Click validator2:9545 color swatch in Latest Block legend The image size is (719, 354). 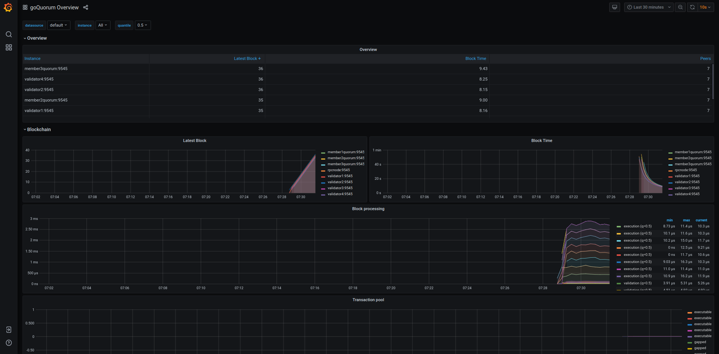[323, 182]
